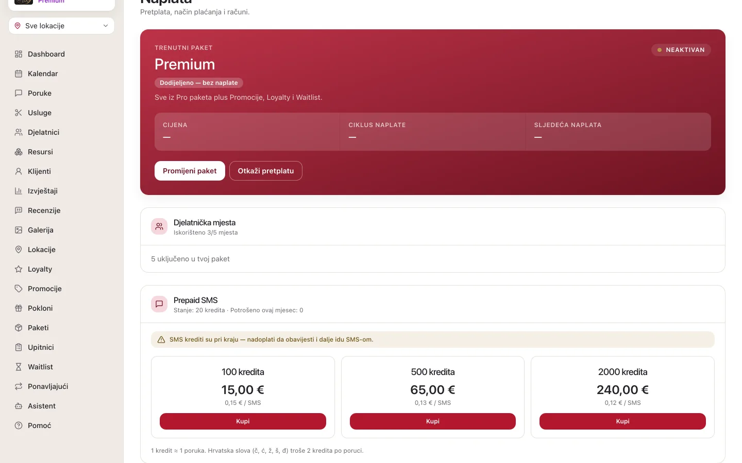The image size is (742, 463).
Task: Click the Prepaid SMS message icon
Action: coord(159,304)
